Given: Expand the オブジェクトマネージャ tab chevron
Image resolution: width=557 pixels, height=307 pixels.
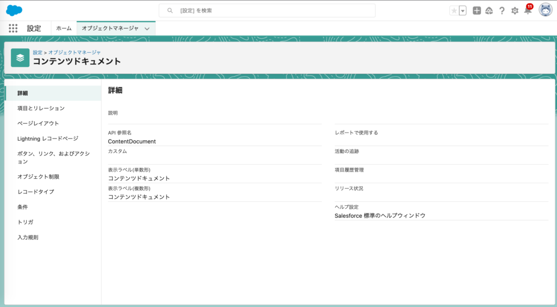Looking at the screenshot, I should coord(147,29).
